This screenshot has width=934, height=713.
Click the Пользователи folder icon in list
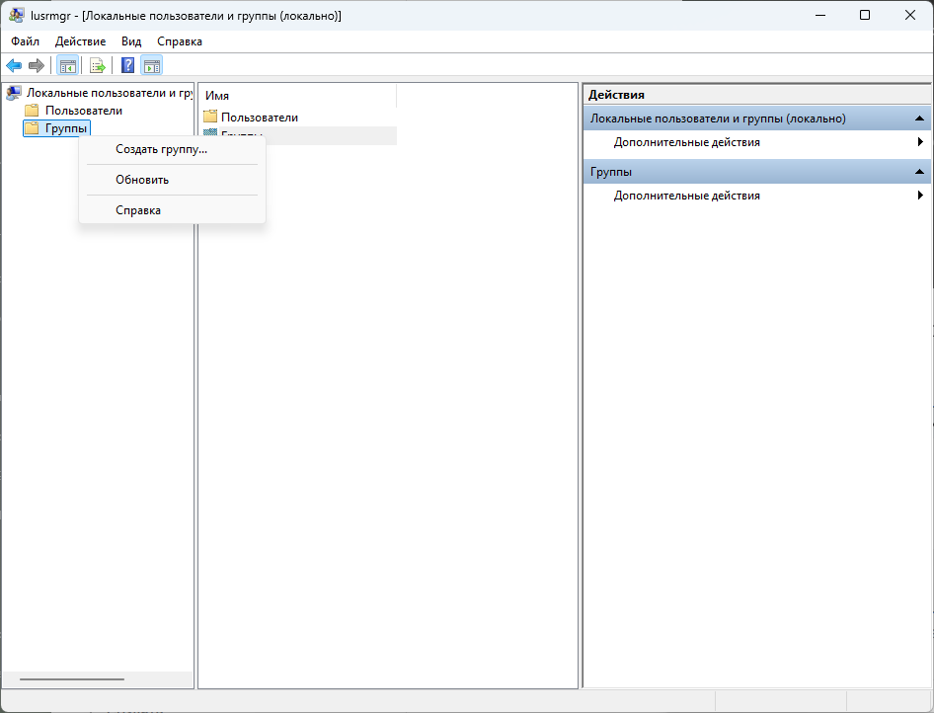point(210,117)
